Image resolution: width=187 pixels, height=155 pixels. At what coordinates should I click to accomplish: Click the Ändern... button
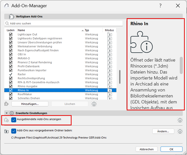click(x=163, y=131)
